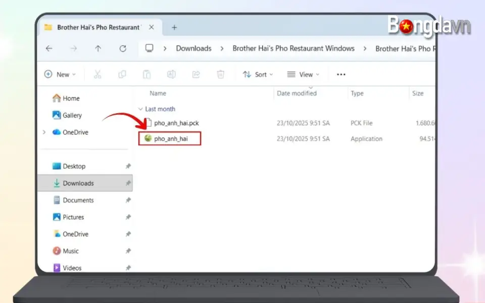
Task: Refresh the current folder view
Action: [123, 48]
